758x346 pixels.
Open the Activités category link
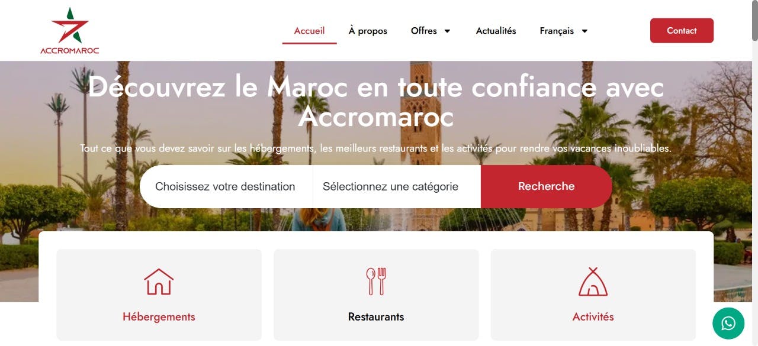click(x=593, y=316)
